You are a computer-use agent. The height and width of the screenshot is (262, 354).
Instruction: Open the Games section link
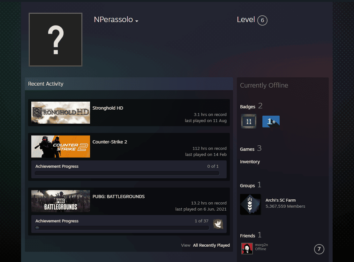pos(247,149)
